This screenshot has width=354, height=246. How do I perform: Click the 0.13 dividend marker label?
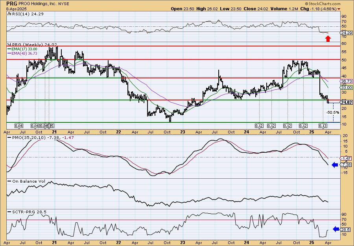[323, 126]
